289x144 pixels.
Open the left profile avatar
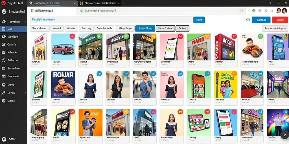pyautogui.click(x=279, y=11)
